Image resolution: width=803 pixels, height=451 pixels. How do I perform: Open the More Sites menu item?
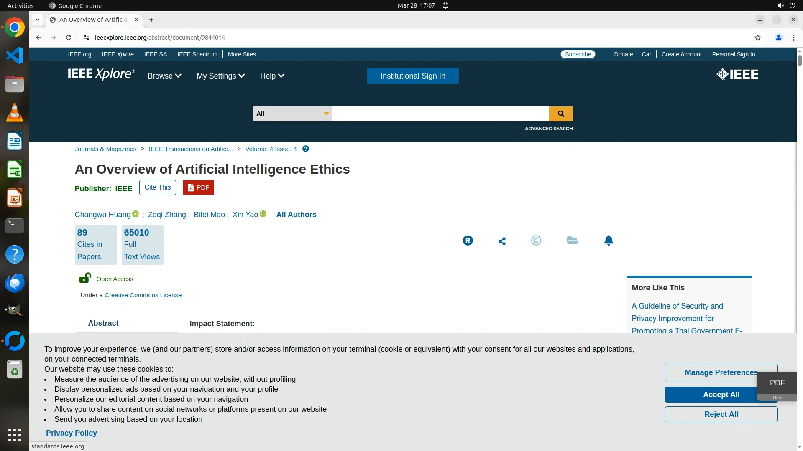click(x=242, y=54)
